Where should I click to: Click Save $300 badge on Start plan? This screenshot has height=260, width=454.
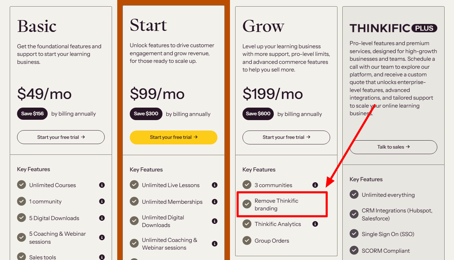tap(146, 114)
